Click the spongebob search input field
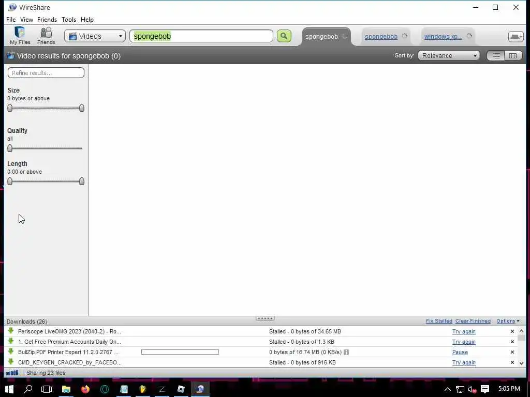The image size is (530, 397). coord(201,36)
